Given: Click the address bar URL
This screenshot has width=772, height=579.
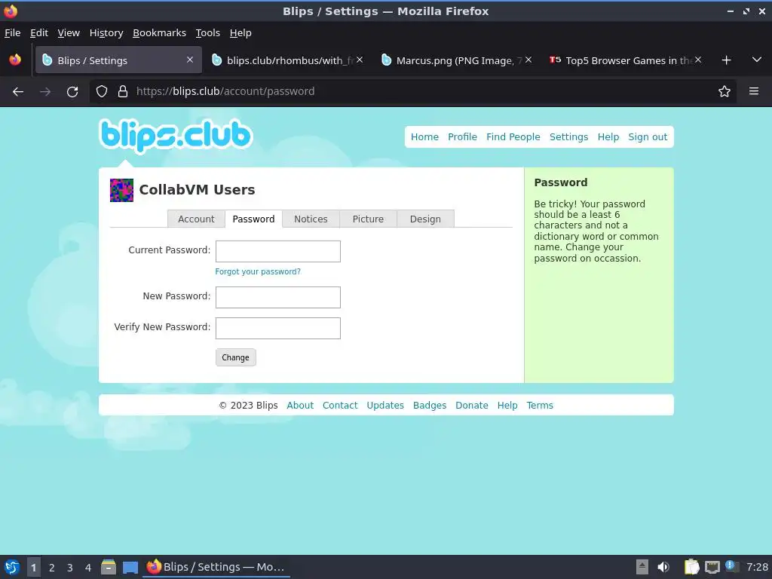Looking at the screenshot, I should coord(225,91).
